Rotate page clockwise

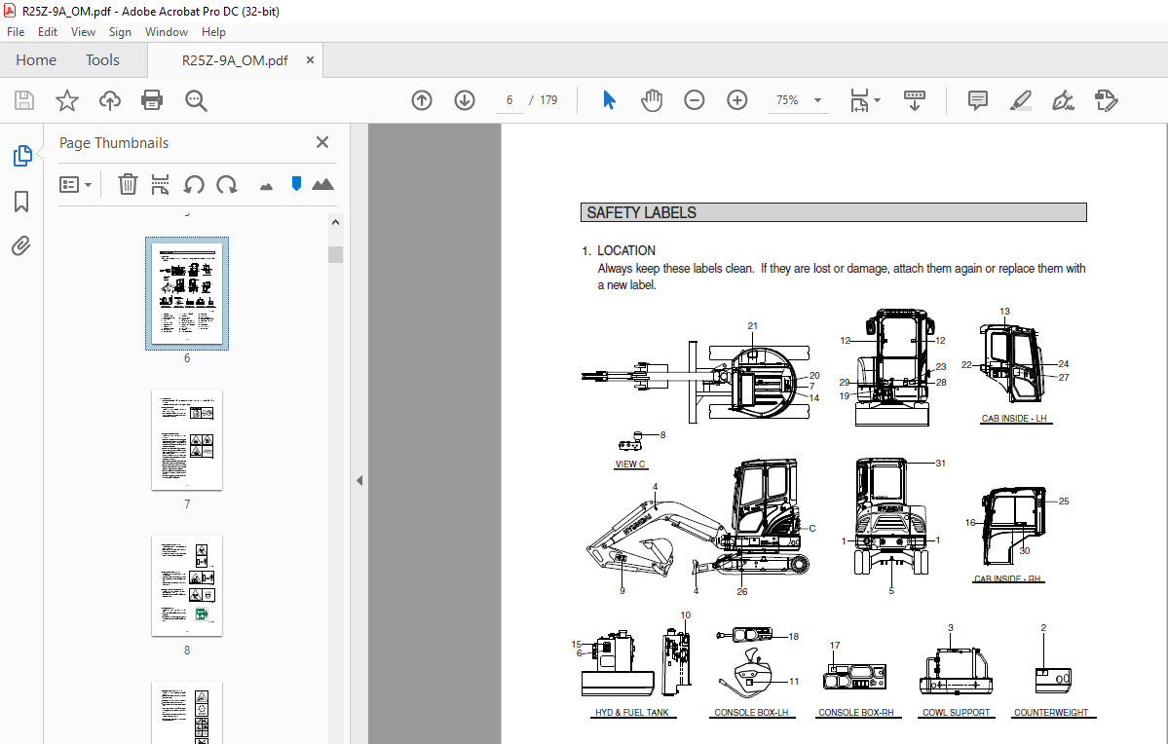[226, 184]
